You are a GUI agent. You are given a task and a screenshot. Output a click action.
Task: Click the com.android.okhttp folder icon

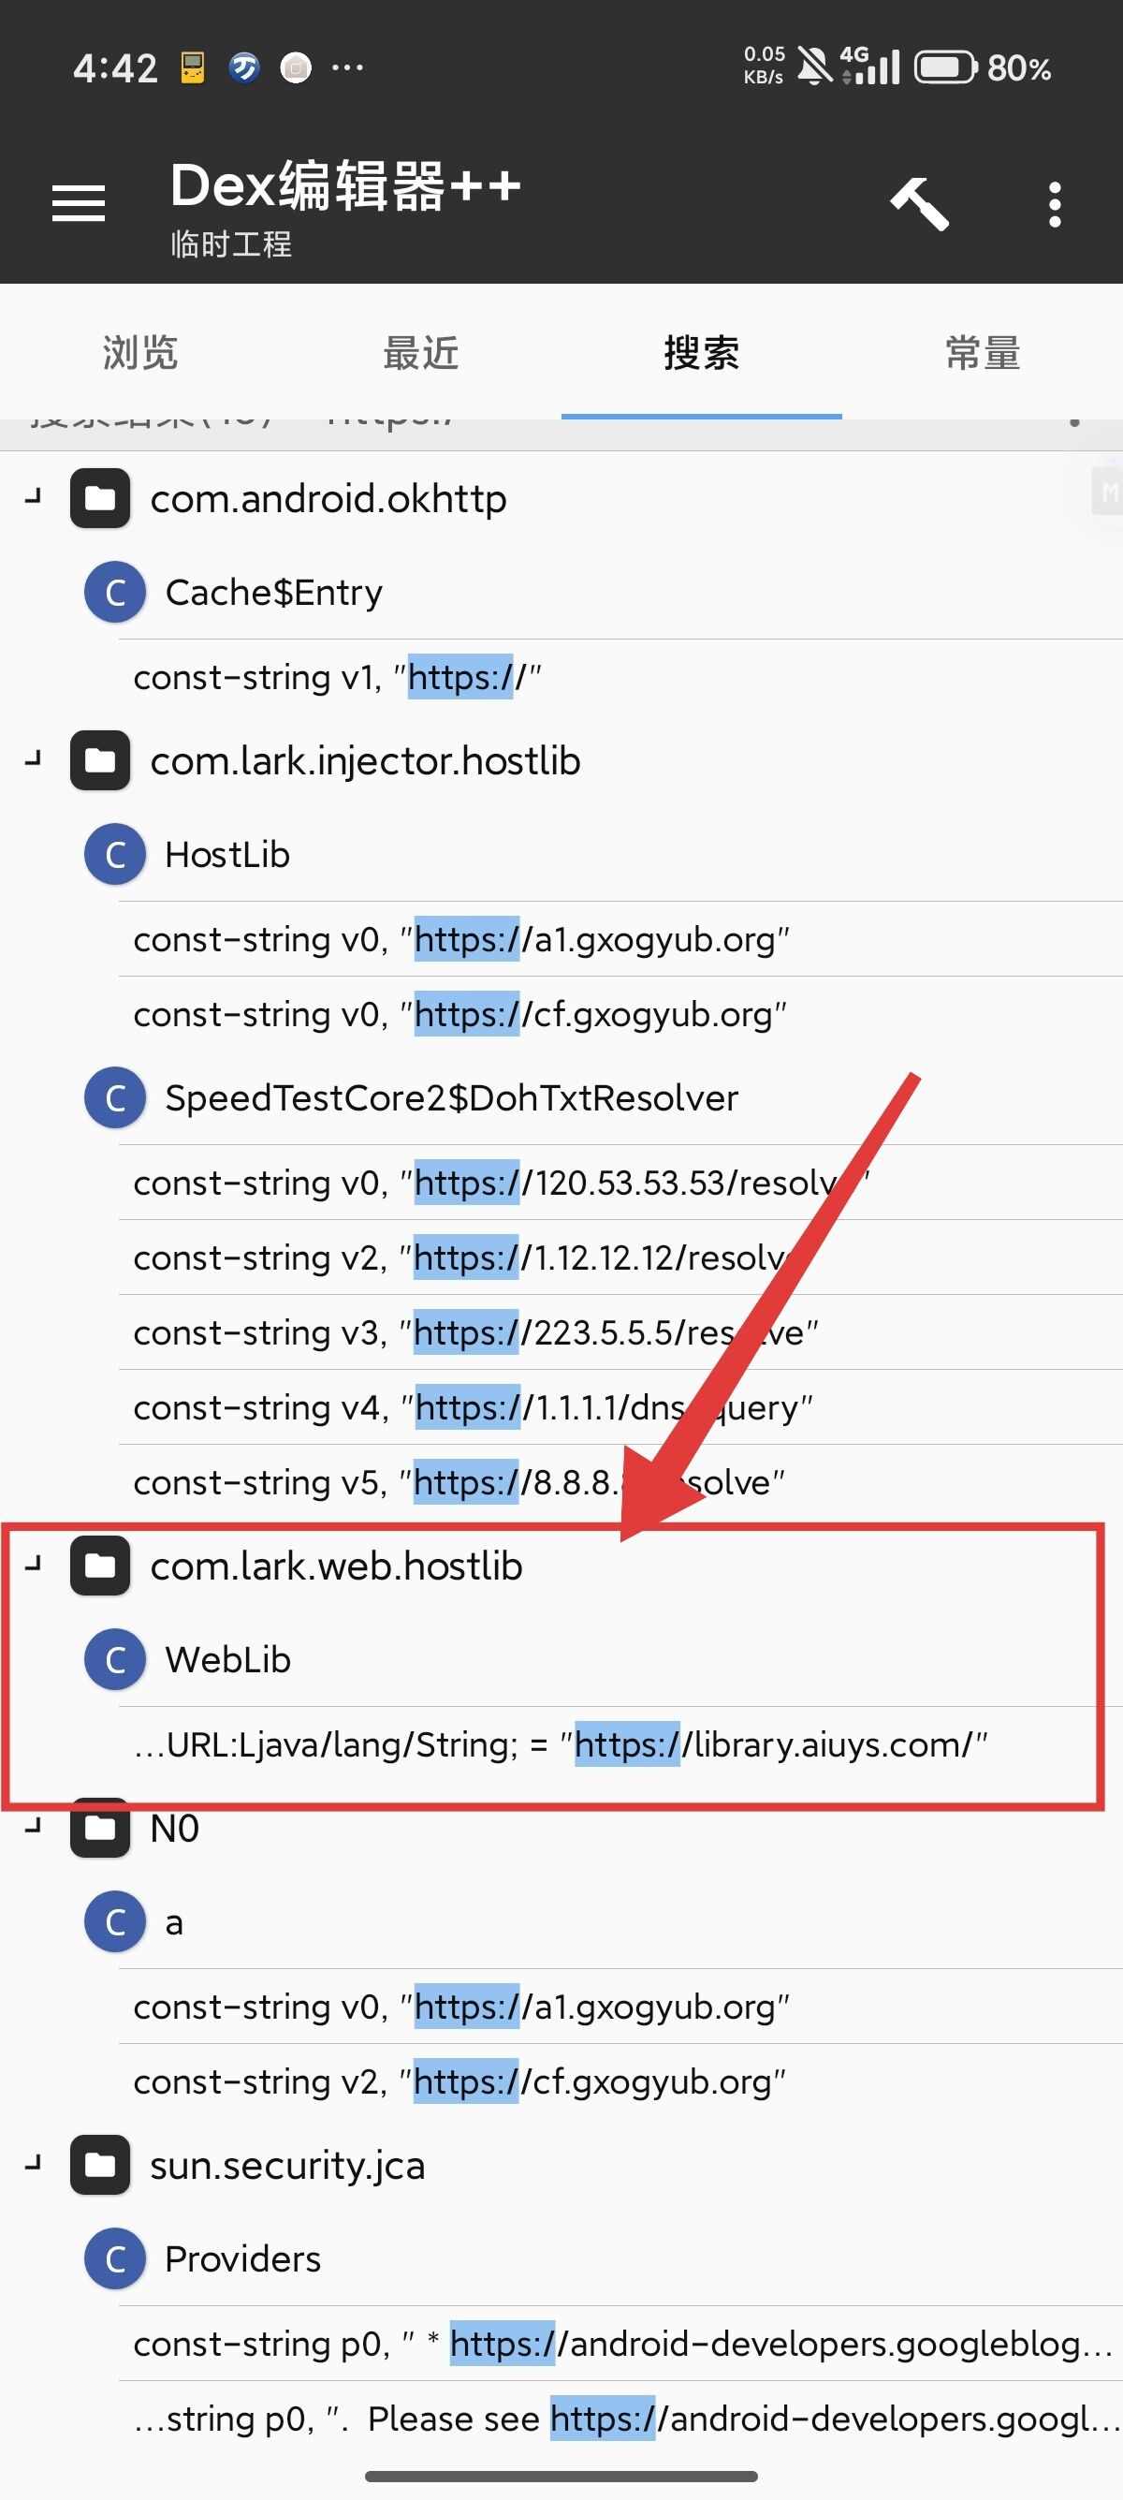tap(100, 499)
